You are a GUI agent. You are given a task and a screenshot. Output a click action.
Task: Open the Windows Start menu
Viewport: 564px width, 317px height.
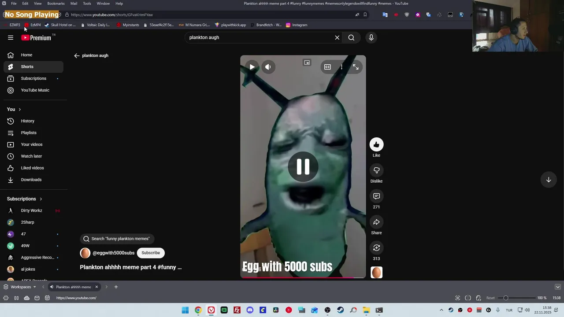tap(185, 310)
